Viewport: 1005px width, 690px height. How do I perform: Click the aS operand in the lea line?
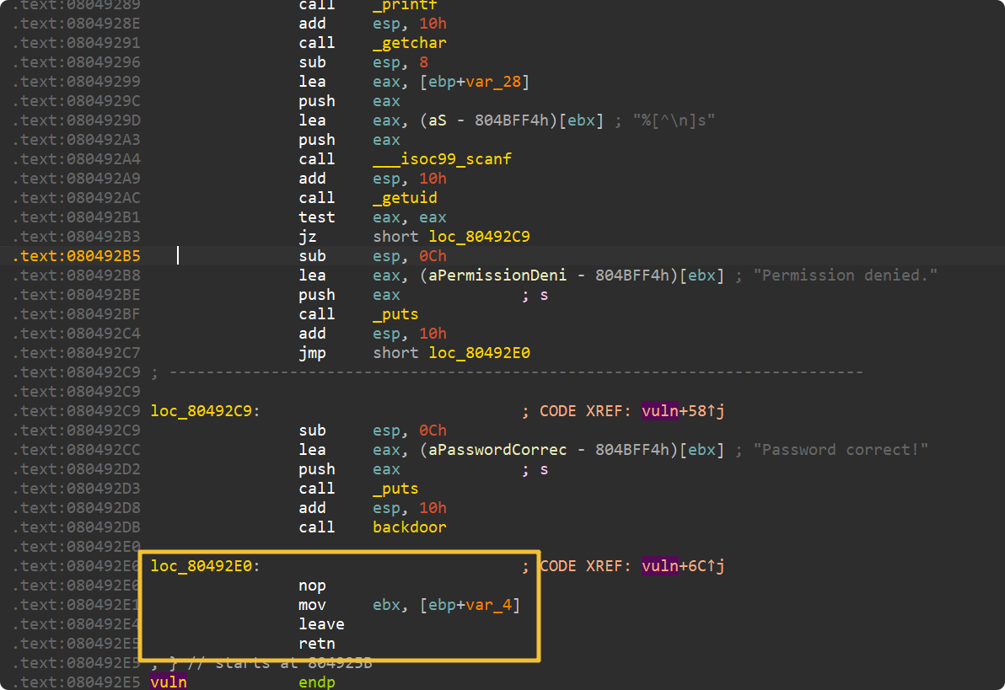tap(437, 120)
